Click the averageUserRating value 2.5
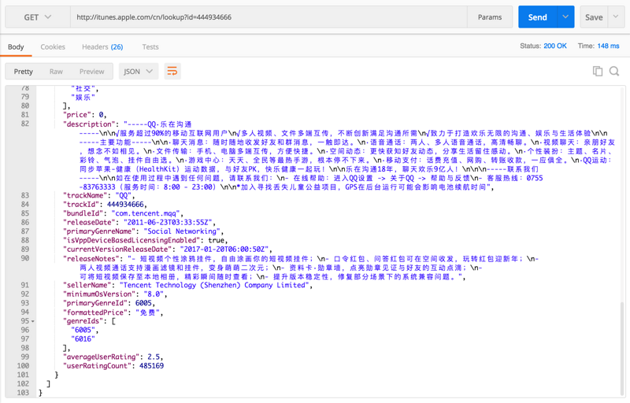 (x=154, y=357)
